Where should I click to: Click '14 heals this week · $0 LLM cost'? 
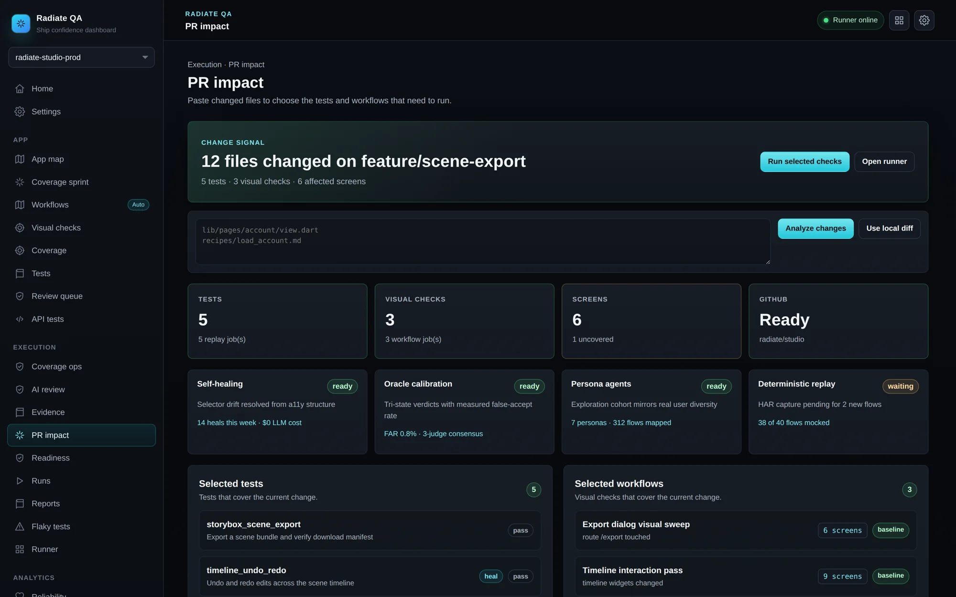coord(249,423)
